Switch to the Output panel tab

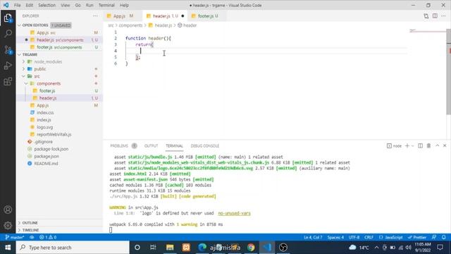point(151,146)
